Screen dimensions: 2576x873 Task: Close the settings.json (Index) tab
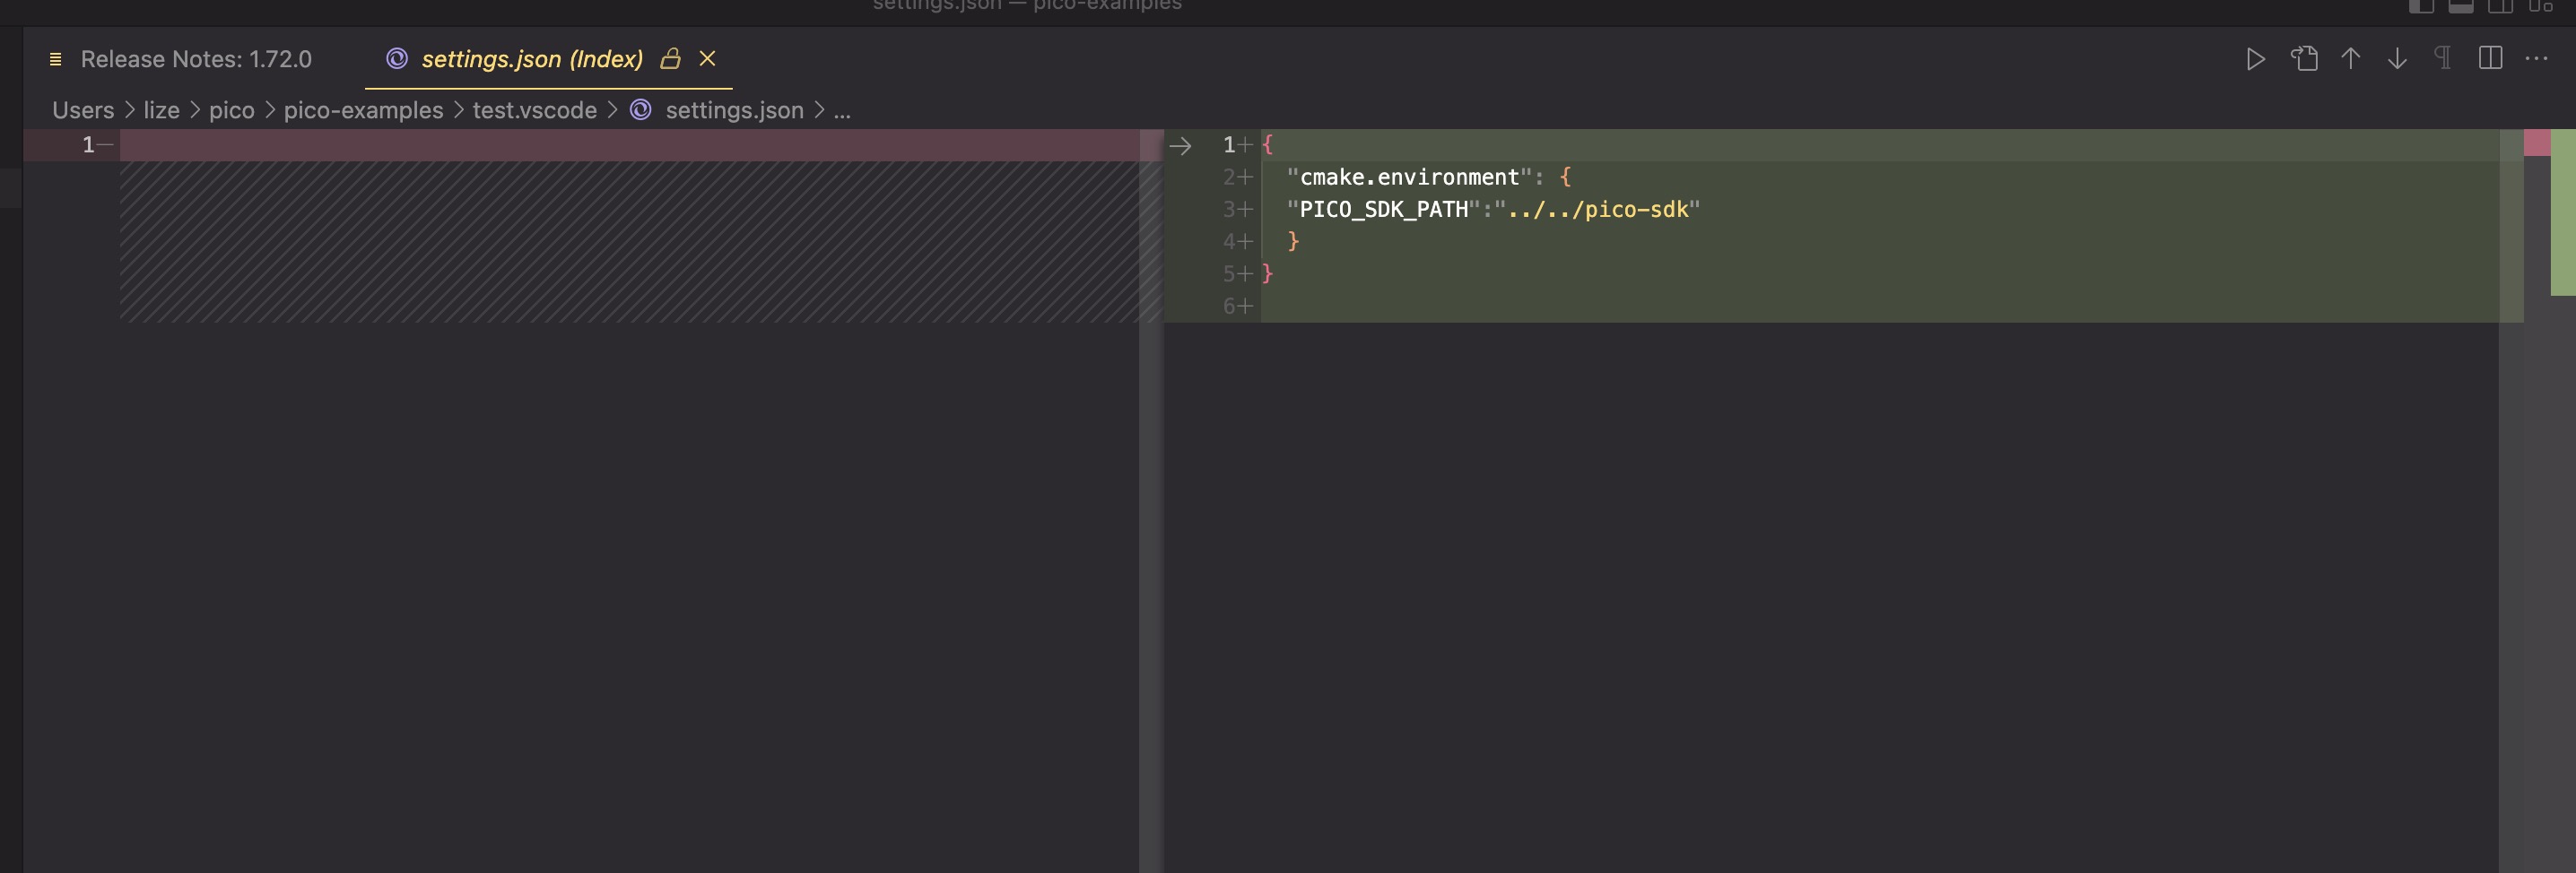707,58
